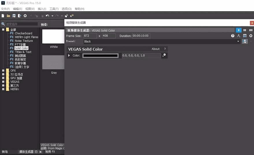Open the undo history dropdown arrow

point(52,16)
